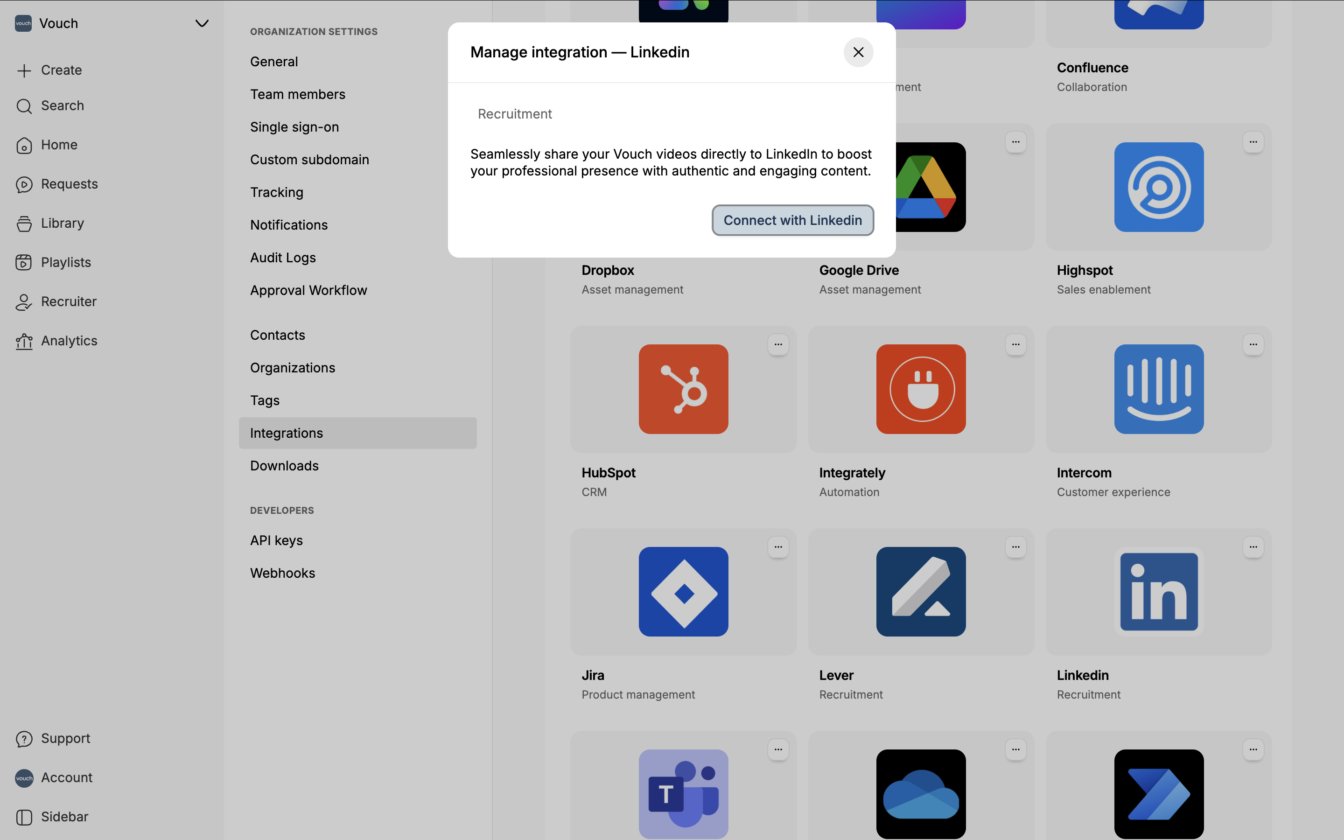Click the Recruiter icon in sidebar
This screenshot has width=1344, height=840.
tap(24, 301)
